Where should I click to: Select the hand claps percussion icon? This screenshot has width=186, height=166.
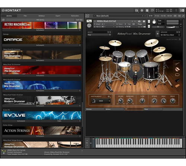coord(177,69)
